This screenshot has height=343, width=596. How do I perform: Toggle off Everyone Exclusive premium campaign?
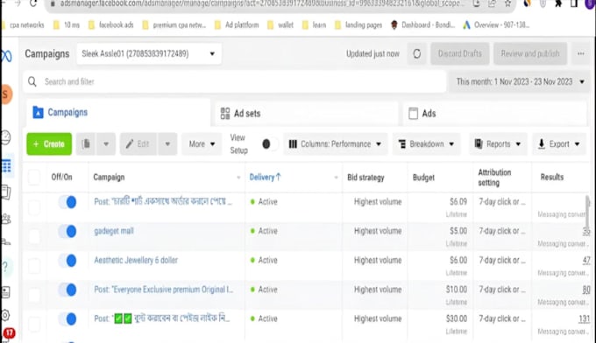pyautogui.click(x=67, y=290)
